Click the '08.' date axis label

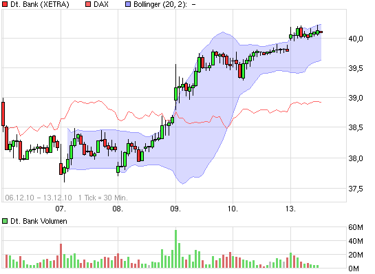[118, 209]
